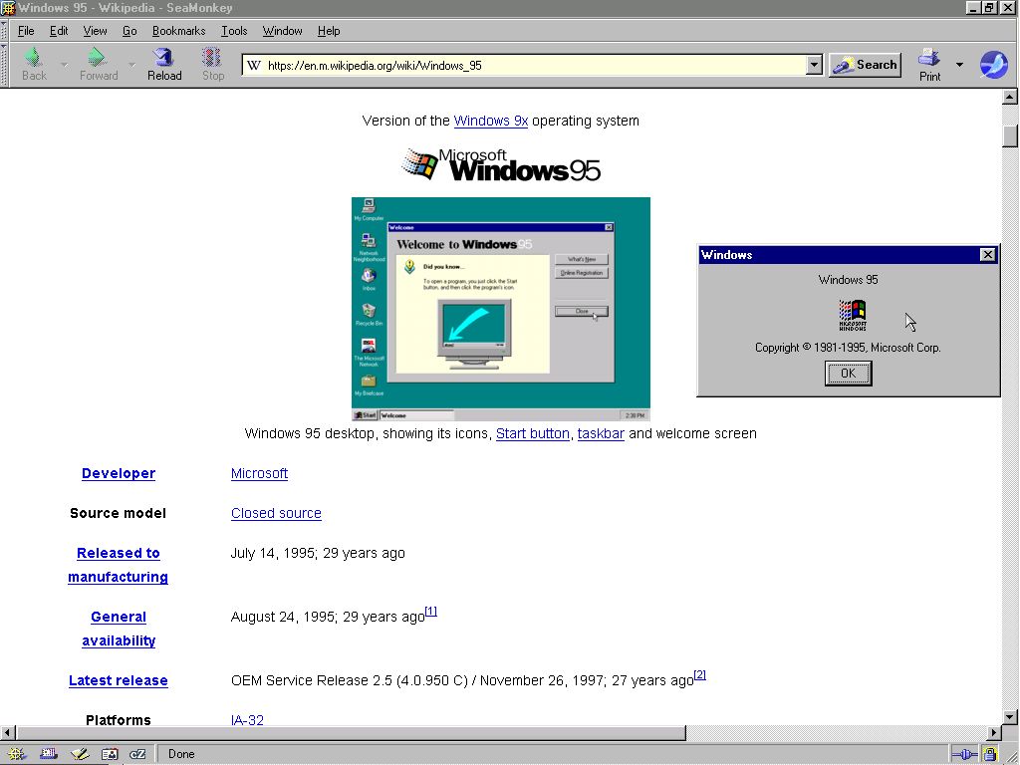1020x765 pixels.
Task: Click the SeaMonkey throbber logo
Action: [x=993, y=65]
